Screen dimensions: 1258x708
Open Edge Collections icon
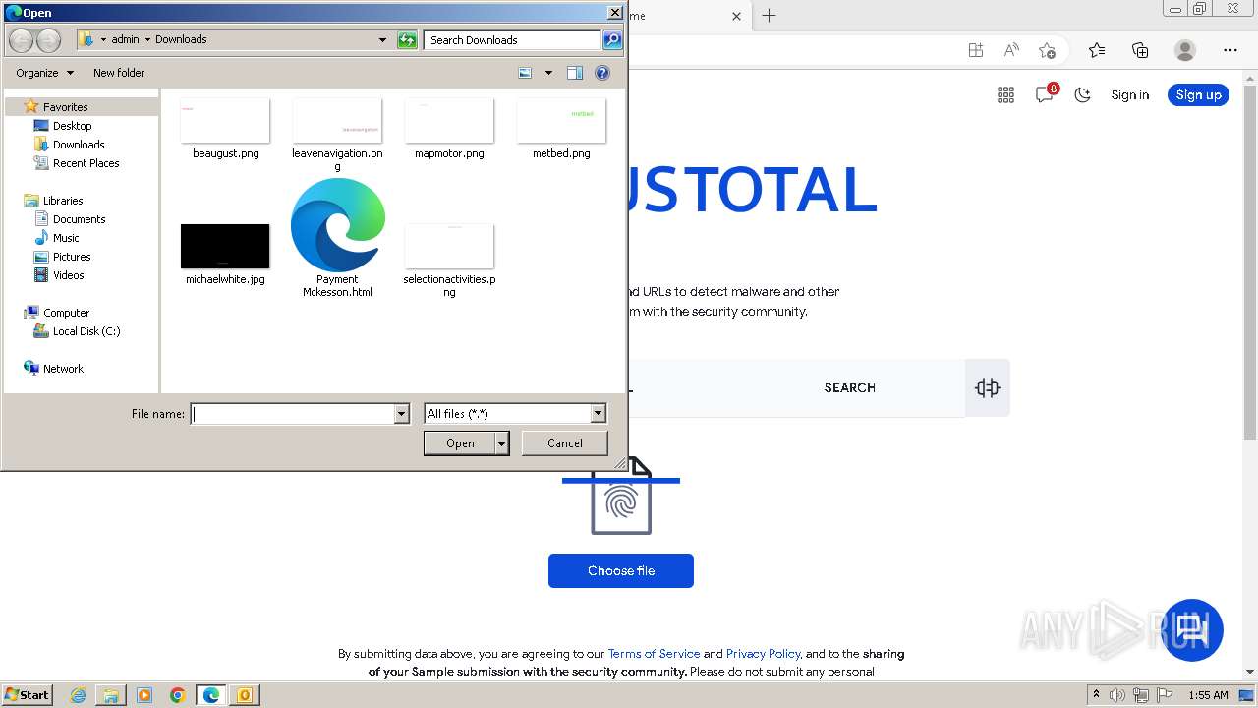point(1140,50)
